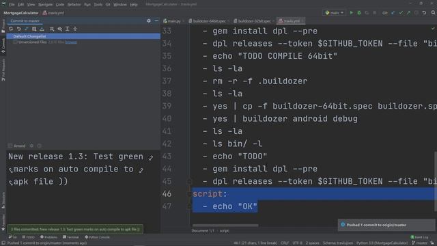
Task: Toggle the Unversioned Files checkbox
Action: tap(15, 42)
